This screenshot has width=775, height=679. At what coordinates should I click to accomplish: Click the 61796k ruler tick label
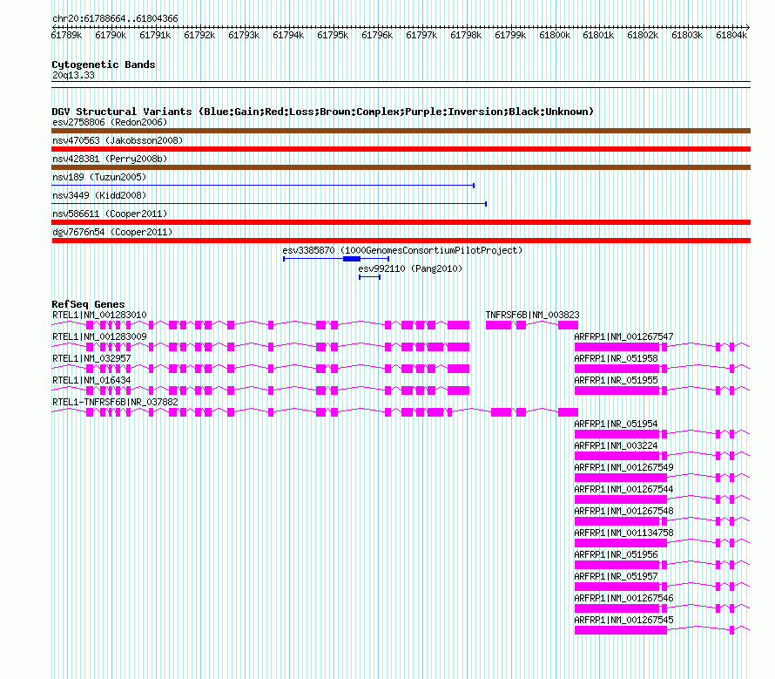377,35
